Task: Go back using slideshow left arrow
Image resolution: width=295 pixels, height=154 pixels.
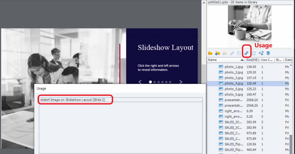Action: pyautogui.click(x=140, y=82)
